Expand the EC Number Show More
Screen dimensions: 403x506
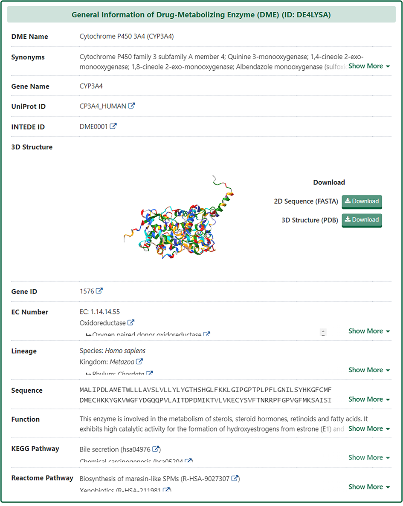369,331
